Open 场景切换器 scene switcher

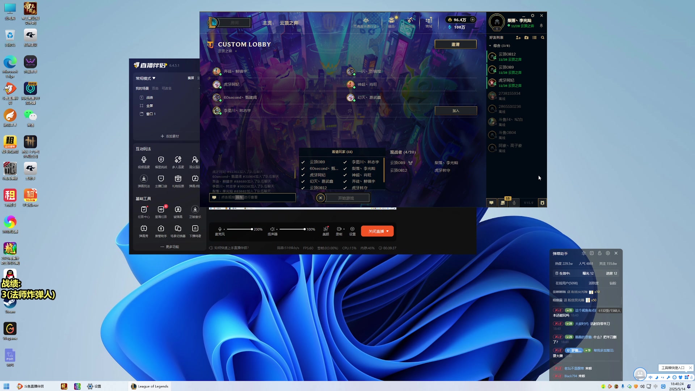tap(178, 231)
